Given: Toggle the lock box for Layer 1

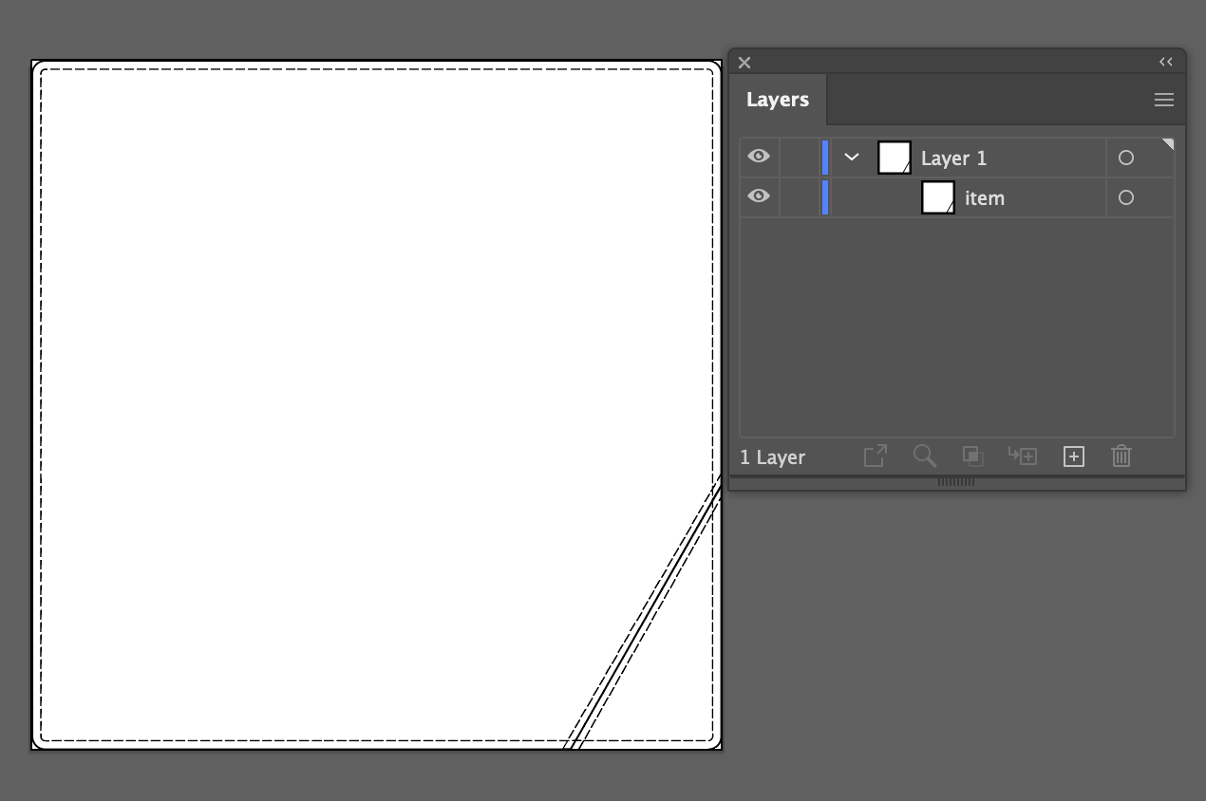Looking at the screenshot, I should coord(800,157).
